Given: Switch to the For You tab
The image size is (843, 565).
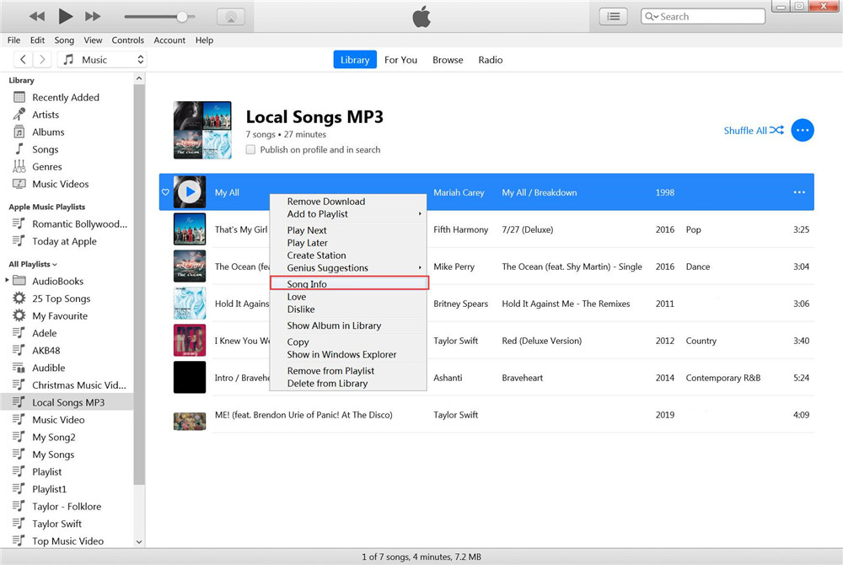Looking at the screenshot, I should coord(400,60).
